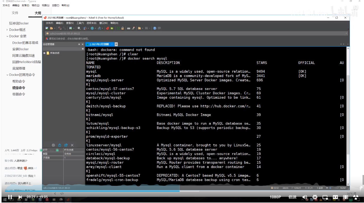Click the red Xshell swirl icon in toolbar
This screenshot has height=203, width=364.
tap(107, 28)
